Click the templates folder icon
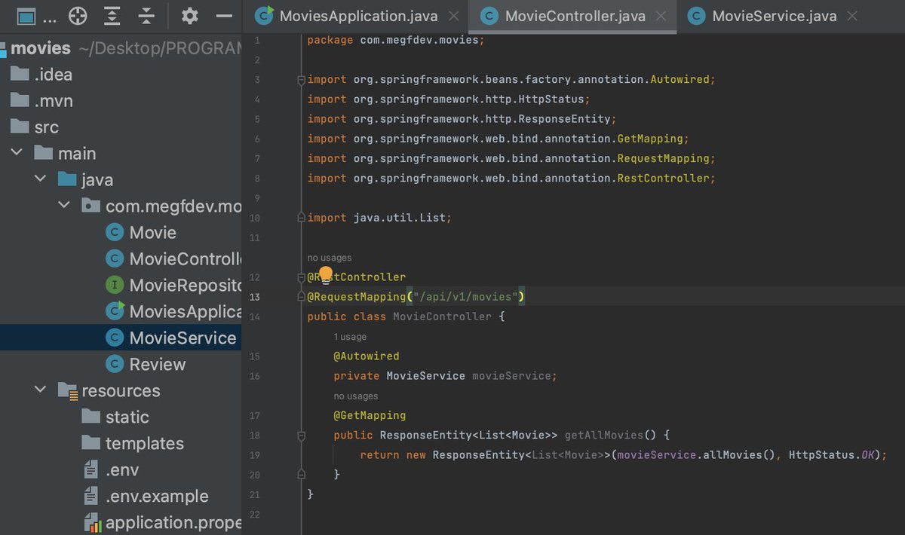The height and width of the screenshot is (535, 905). click(x=90, y=442)
